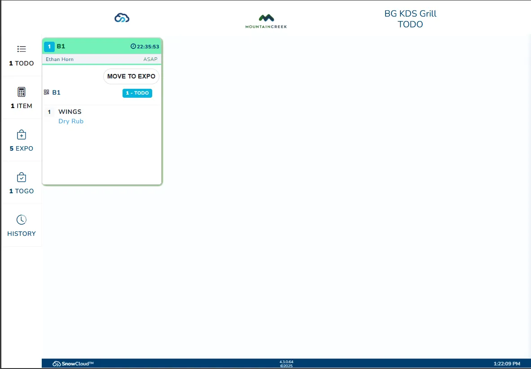Image resolution: width=531 pixels, height=369 pixels.
Task: Click the blue order count badge 1
Action: tap(49, 47)
